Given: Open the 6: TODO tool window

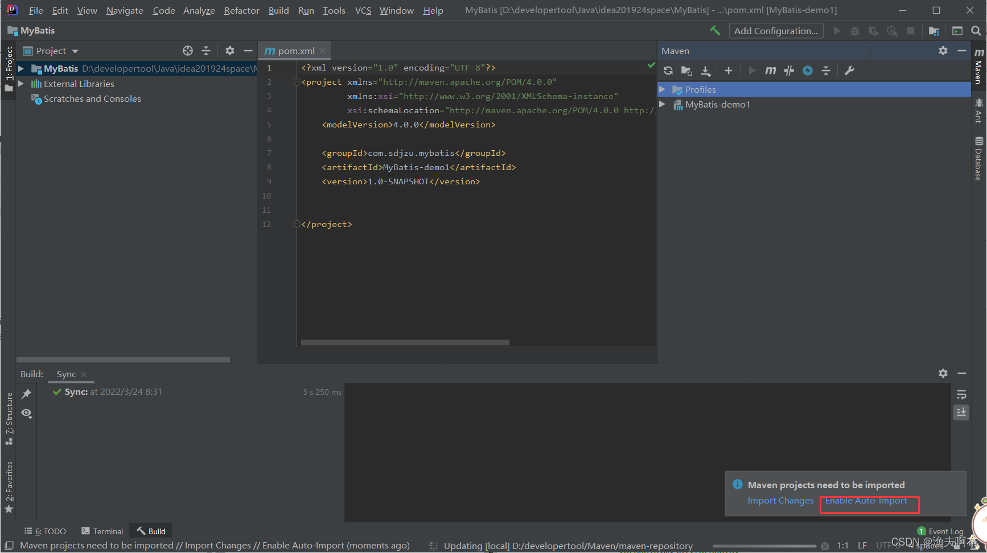Looking at the screenshot, I should (x=45, y=531).
